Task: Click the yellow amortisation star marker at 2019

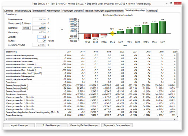Action: point(112,33)
